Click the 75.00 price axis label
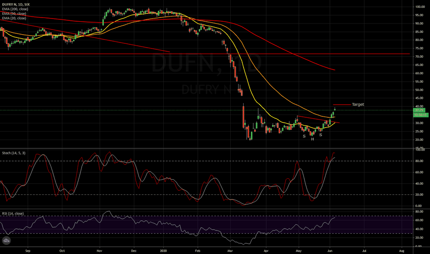The width and height of the screenshot is (430, 254). tap(419, 48)
